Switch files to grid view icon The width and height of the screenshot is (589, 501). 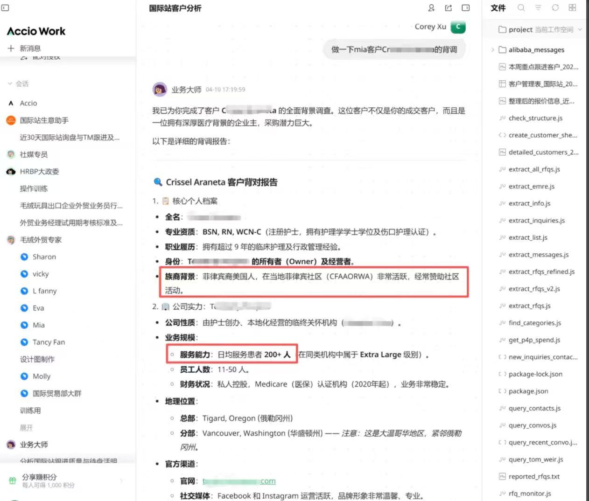572,7
